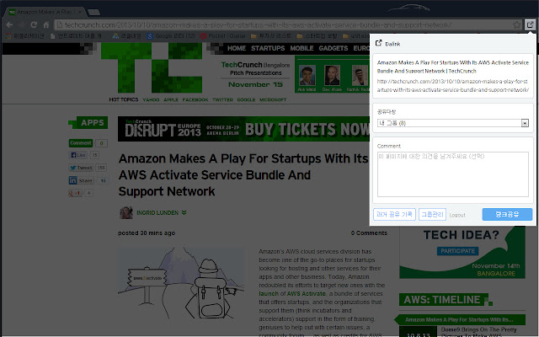Viewport: 539px width, 337px height.
Task: Click the PARTICIPATE button in ad
Action: [457, 251]
